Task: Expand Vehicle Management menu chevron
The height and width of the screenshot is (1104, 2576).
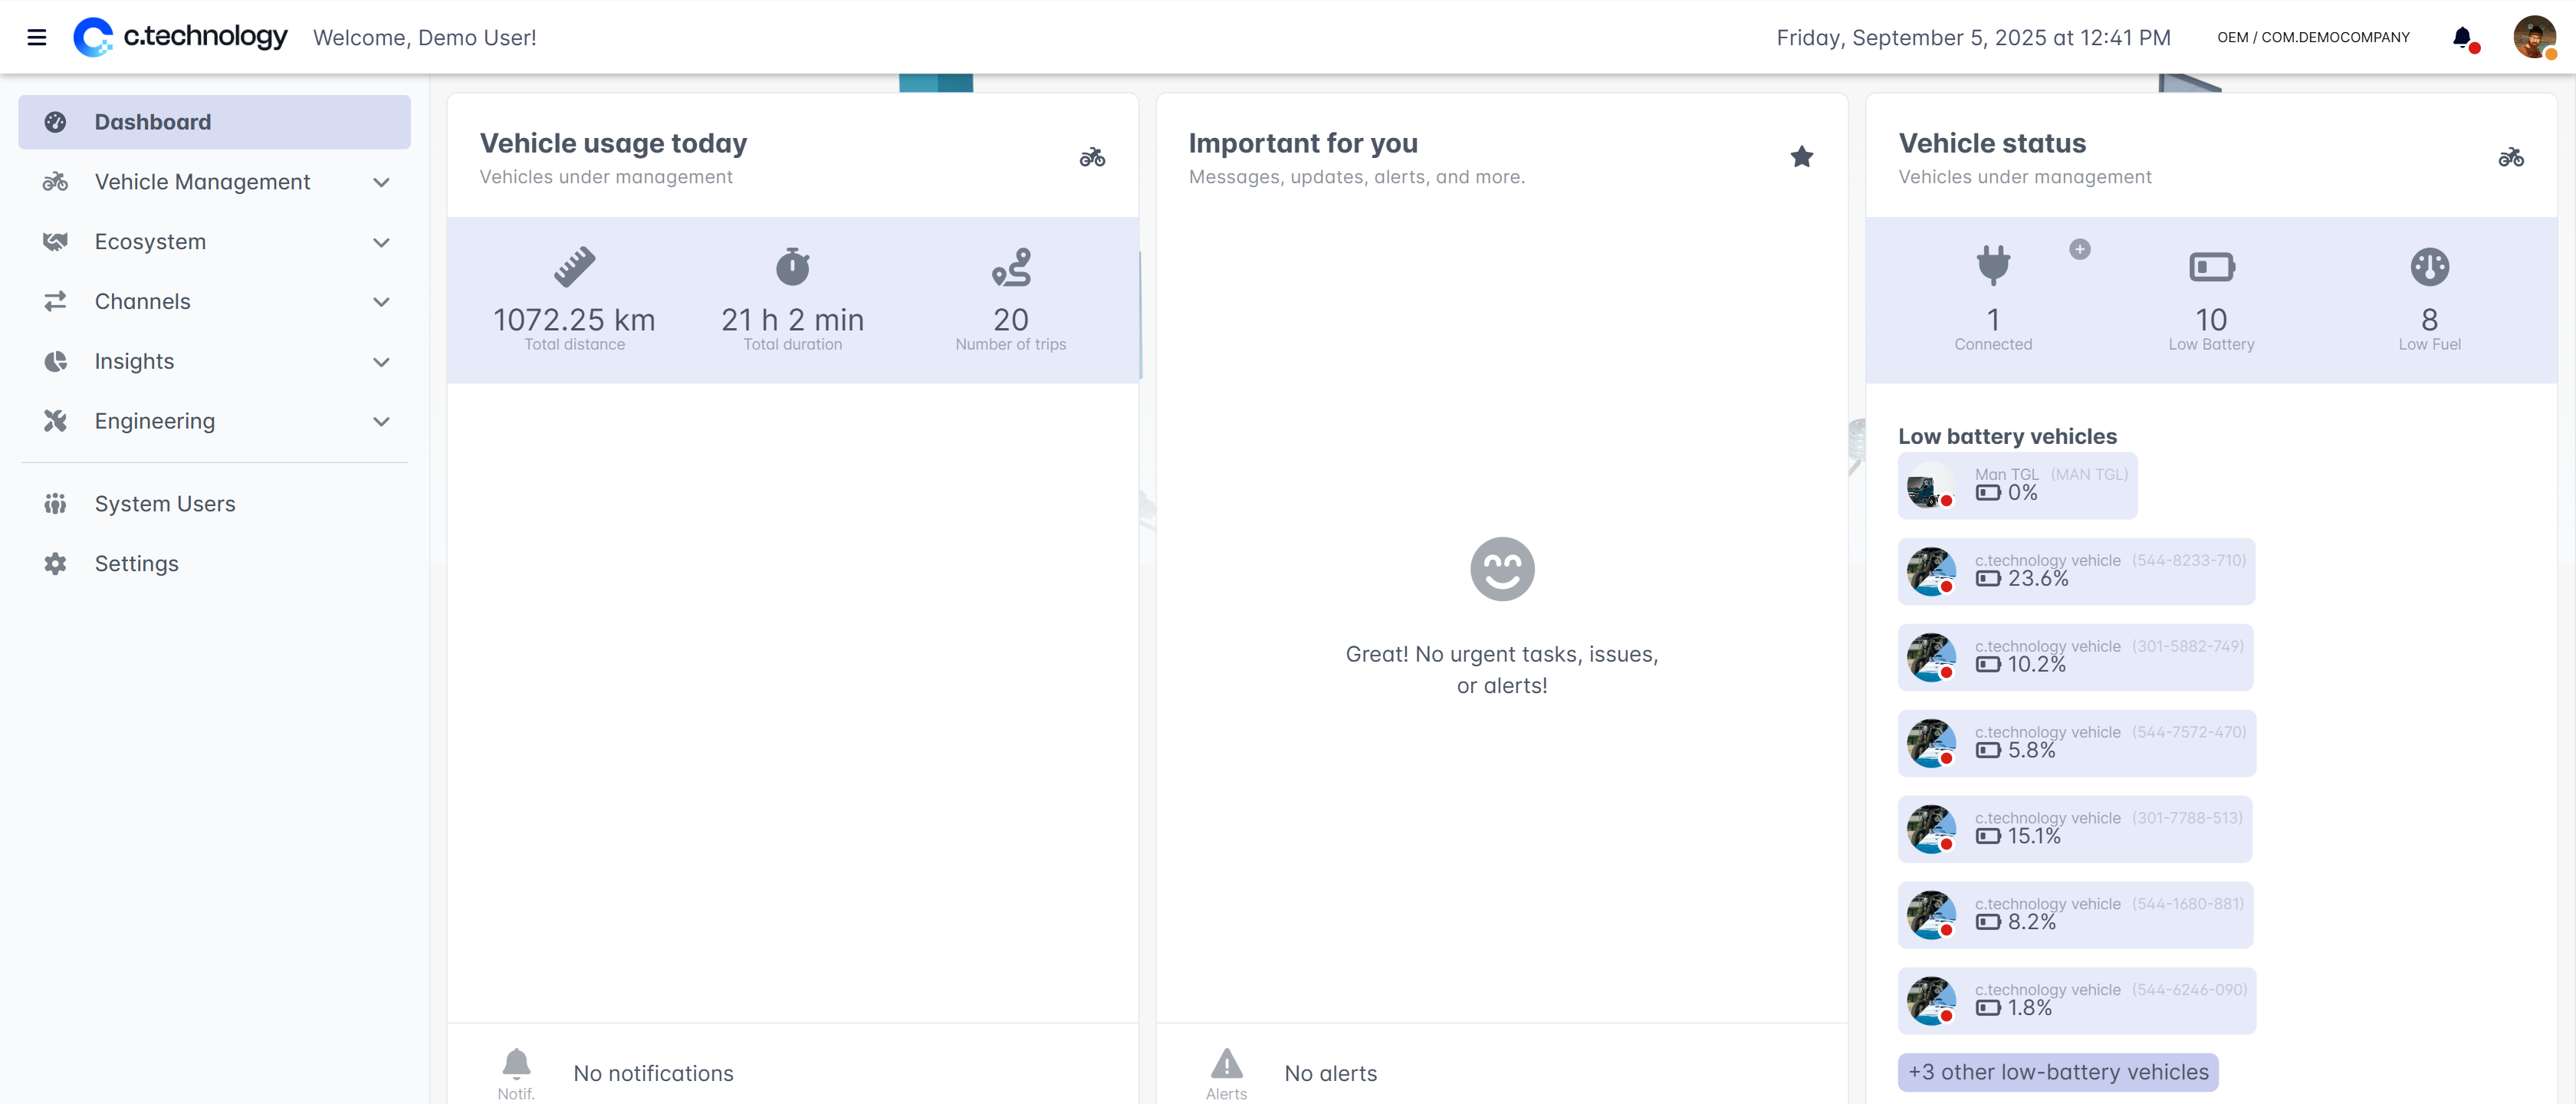Action: click(381, 182)
